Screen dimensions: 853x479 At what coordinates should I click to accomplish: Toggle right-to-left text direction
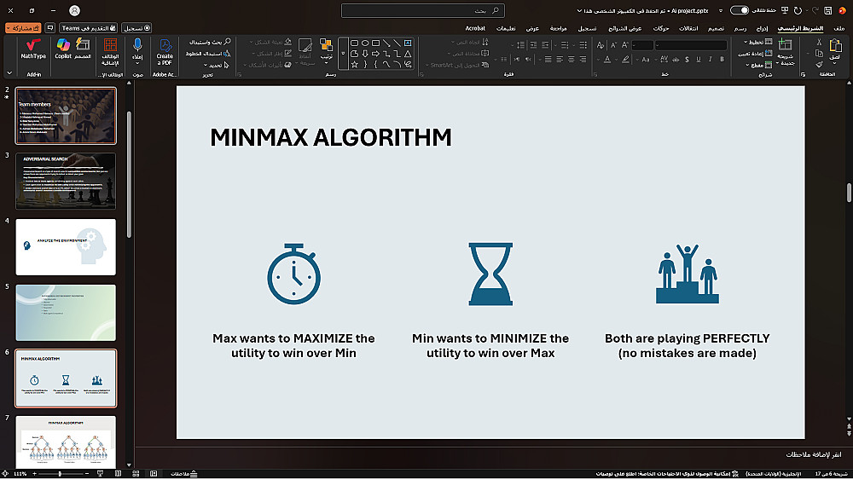click(x=527, y=60)
